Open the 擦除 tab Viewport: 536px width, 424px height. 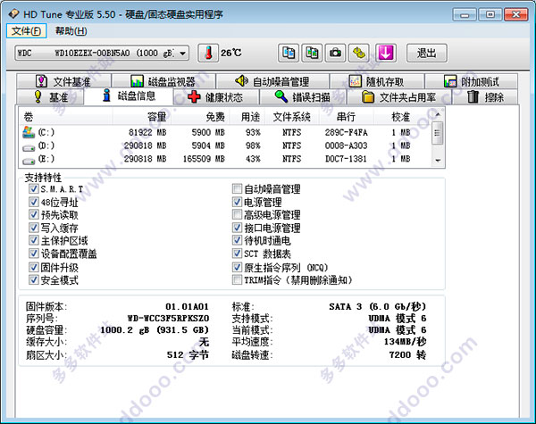coord(485,97)
